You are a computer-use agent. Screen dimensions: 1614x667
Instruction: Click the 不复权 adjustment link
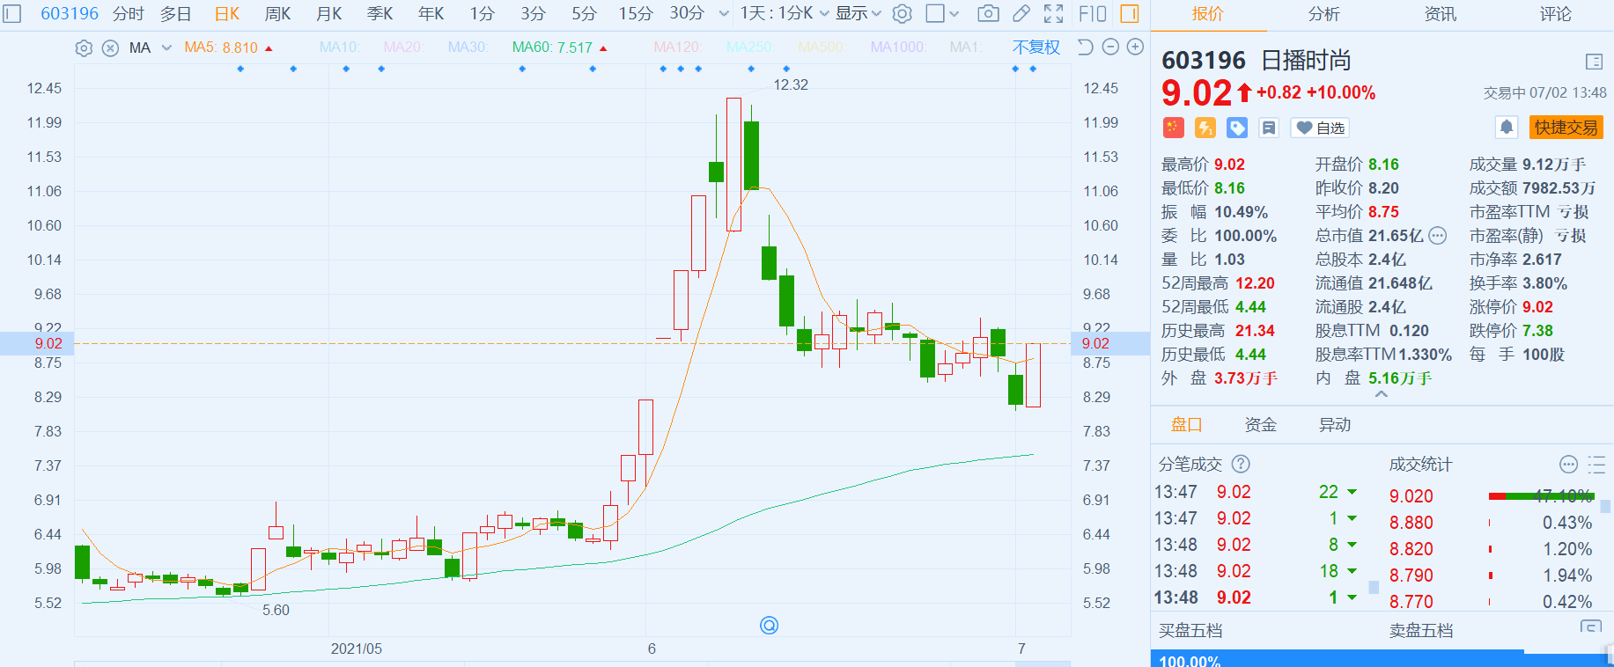(1035, 48)
